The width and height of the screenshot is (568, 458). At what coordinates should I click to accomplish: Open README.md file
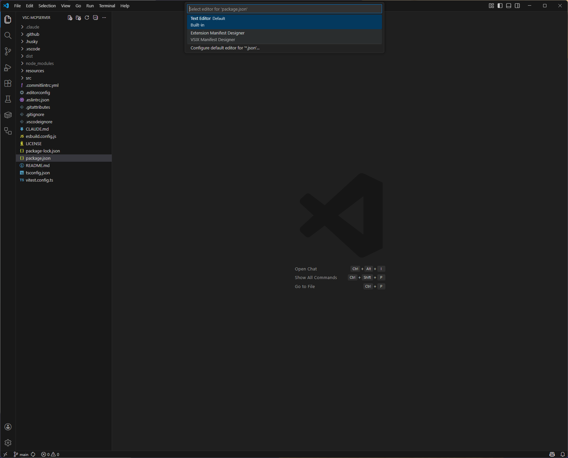coord(64,165)
